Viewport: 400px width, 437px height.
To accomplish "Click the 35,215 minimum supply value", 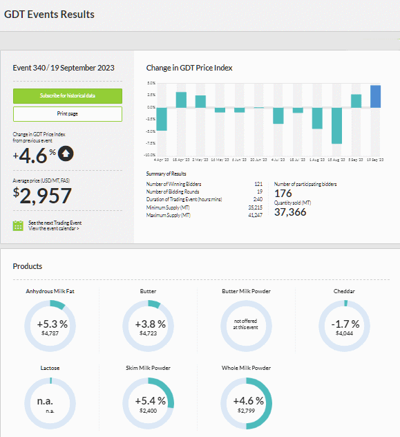I will pos(255,207).
